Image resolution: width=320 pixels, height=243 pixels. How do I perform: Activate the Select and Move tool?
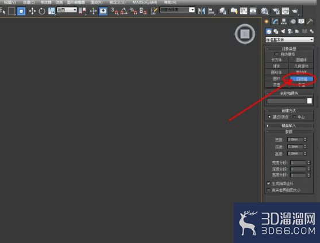click(32, 11)
